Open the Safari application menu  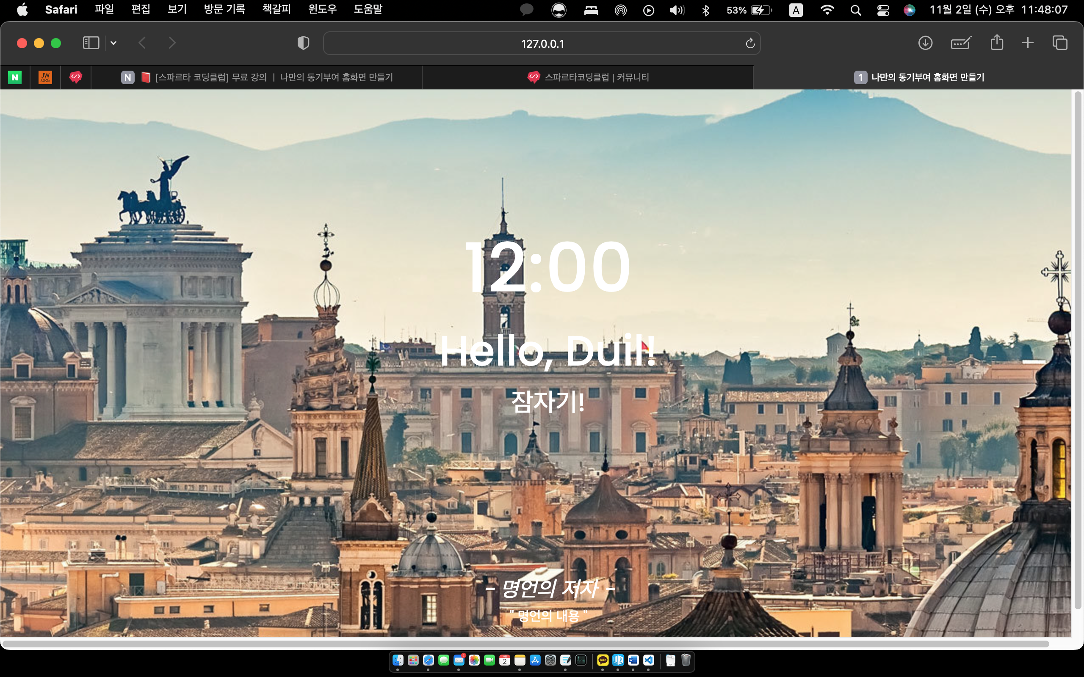point(61,9)
